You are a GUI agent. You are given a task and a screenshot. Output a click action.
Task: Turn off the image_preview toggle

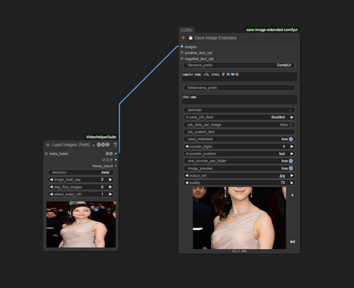pos(291,168)
